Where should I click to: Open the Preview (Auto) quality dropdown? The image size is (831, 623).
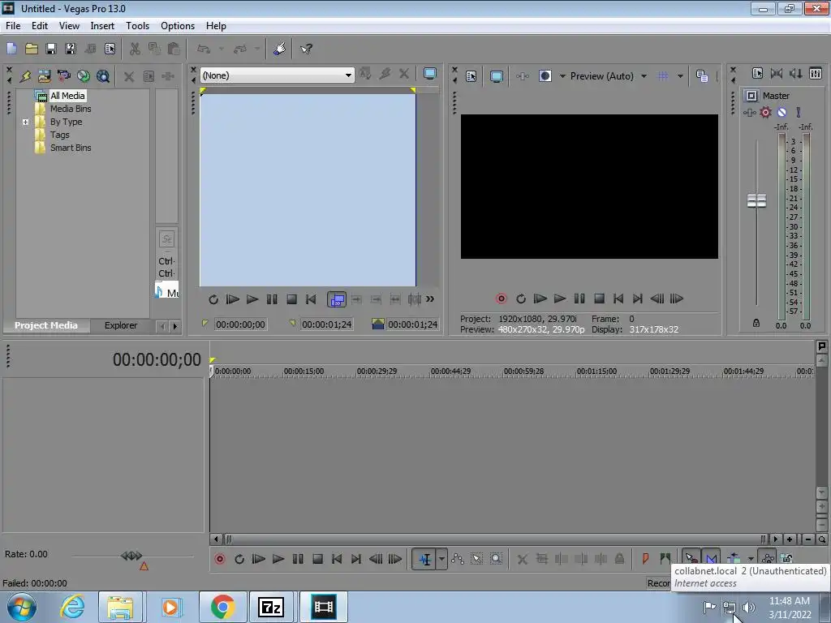coord(644,76)
